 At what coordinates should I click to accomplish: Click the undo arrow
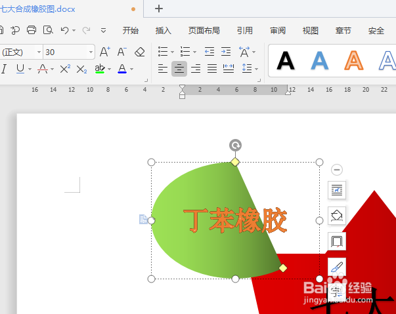coord(64,30)
